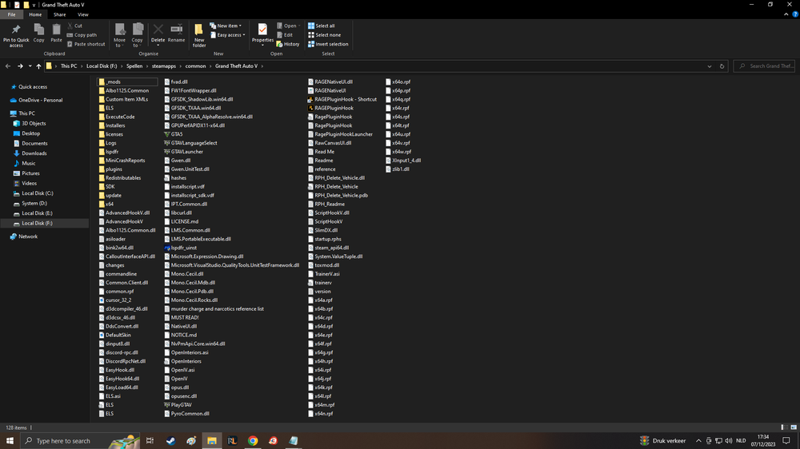Click the Properties ribbon icon
Viewport: 800px width, 449px height.
pyautogui.click(x=262, y=34)
